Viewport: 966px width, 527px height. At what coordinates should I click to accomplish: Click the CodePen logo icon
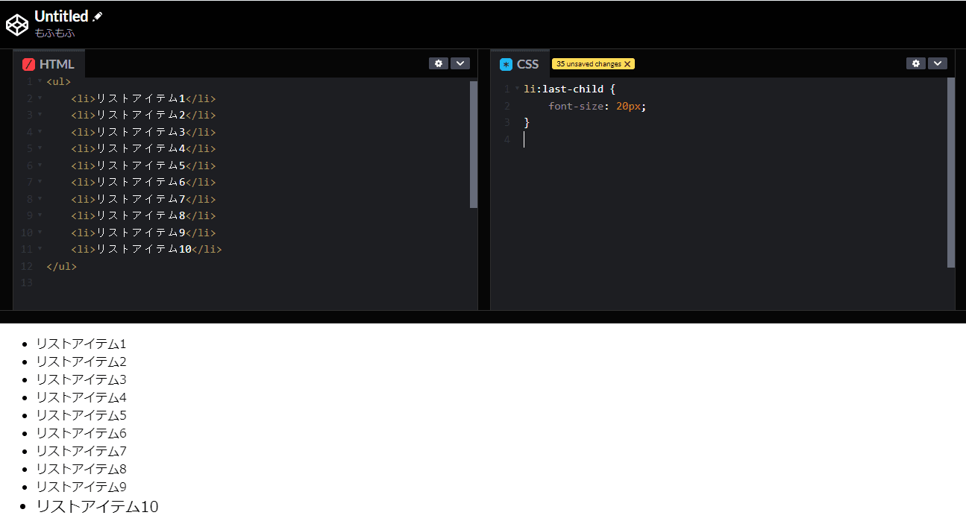click(x=16, y=25)
